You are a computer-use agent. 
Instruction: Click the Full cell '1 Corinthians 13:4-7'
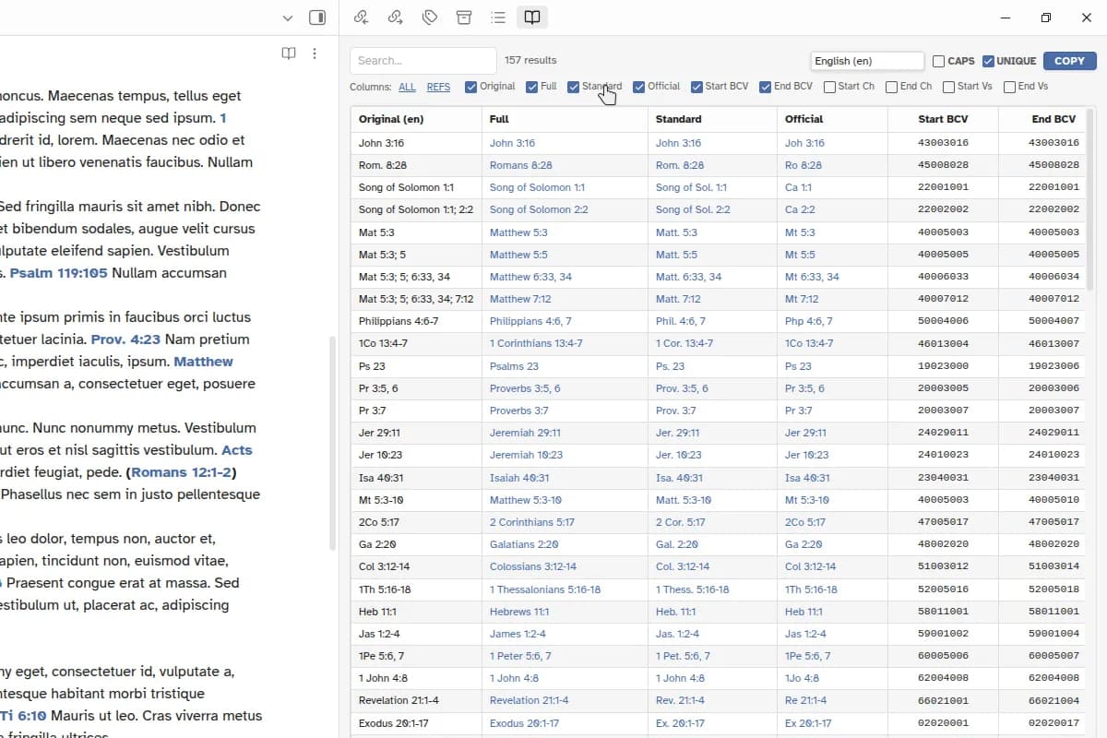tap(536, 343)
